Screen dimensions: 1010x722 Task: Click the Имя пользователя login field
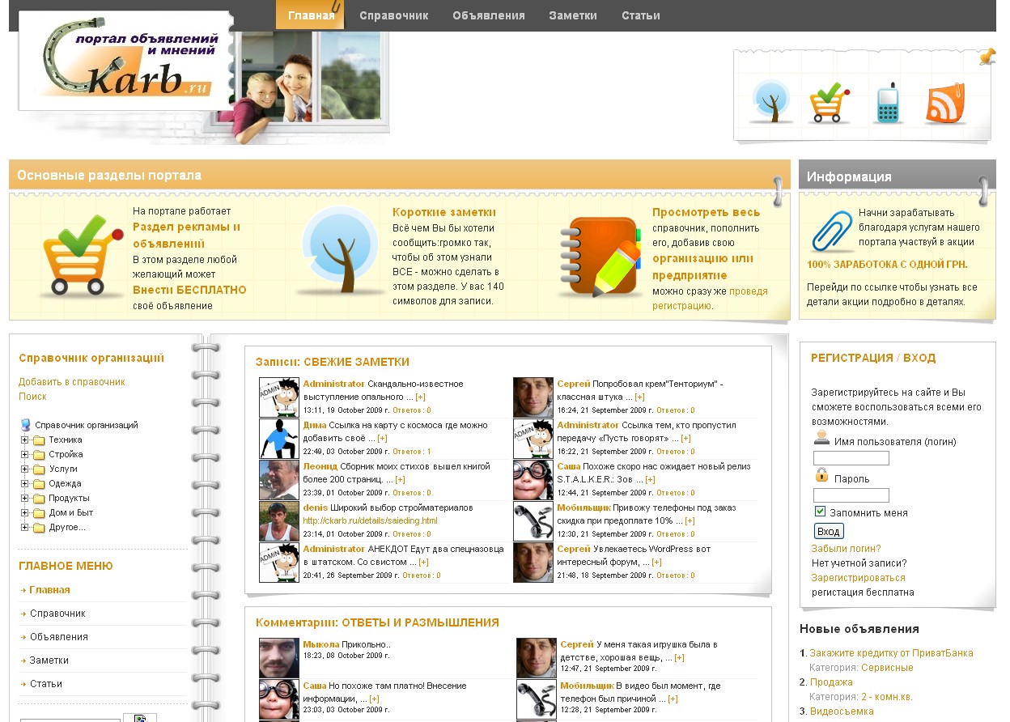coord(851,458)
